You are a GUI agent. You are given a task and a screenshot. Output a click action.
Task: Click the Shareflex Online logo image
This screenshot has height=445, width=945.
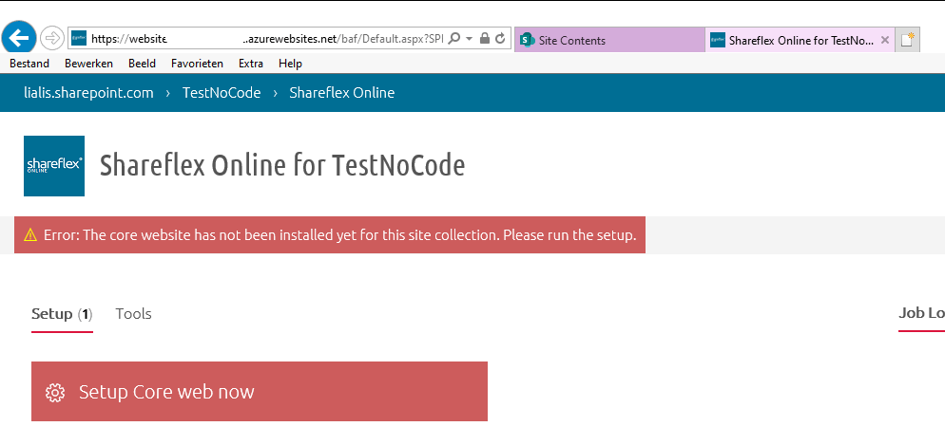[x=54, y=166]
